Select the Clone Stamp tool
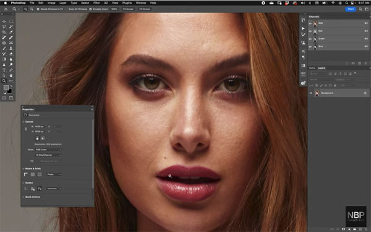Screen dimensions: 371x232 coord(11,48)
